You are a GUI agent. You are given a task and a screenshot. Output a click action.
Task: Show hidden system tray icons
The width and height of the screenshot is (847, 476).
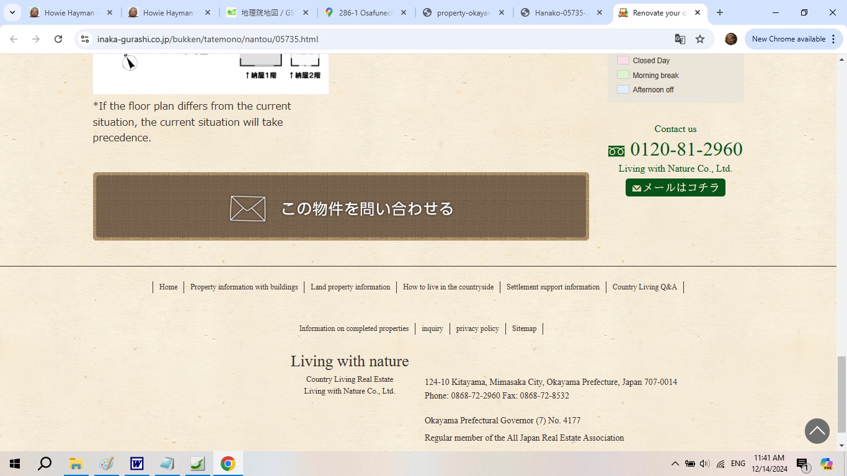[x=675, y=464]
